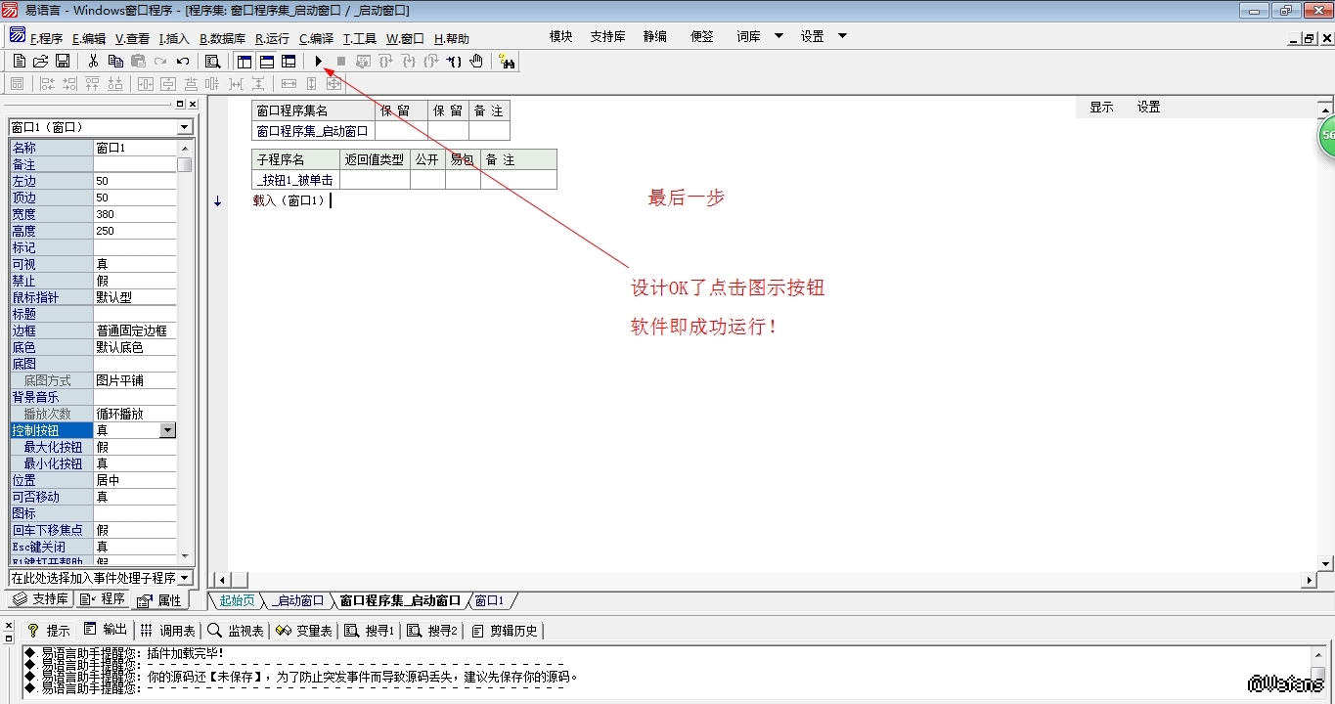Open the 剪辑历史 output tab
This screenshot has height=704, width=1335.
point(505,631)
